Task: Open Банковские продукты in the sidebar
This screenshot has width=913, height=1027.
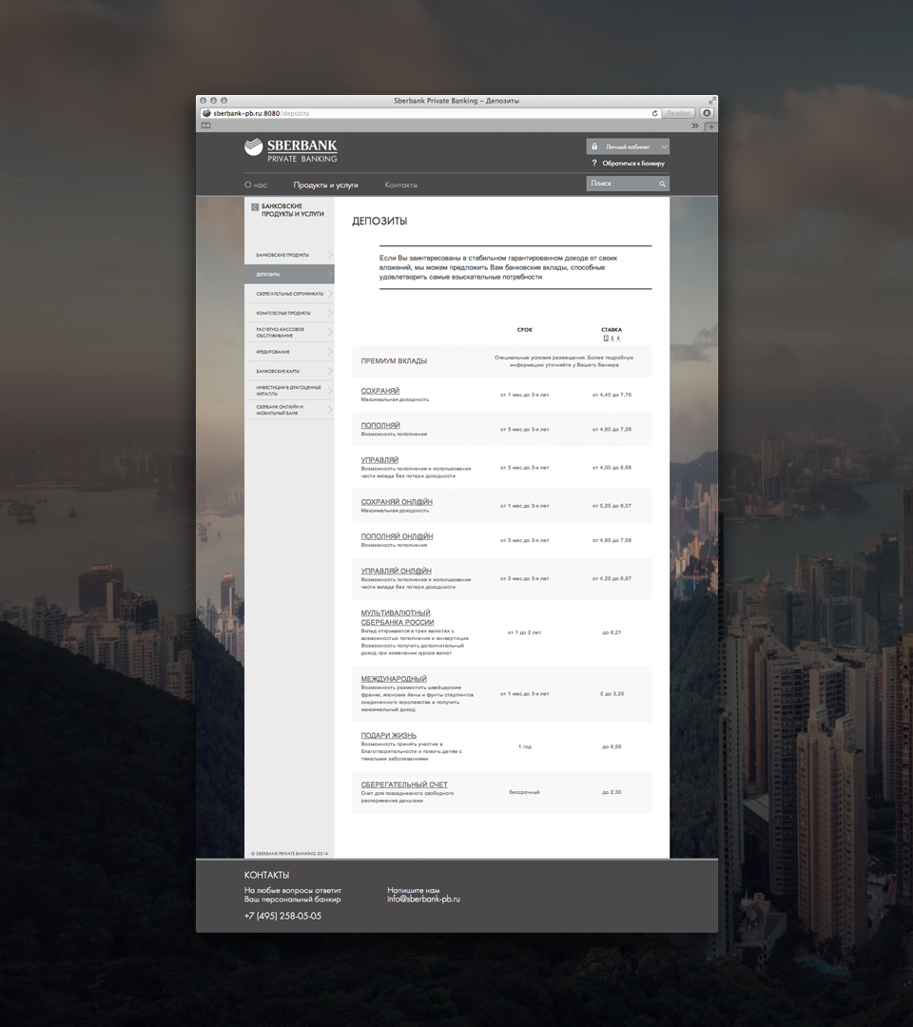Action: point(289,255)
